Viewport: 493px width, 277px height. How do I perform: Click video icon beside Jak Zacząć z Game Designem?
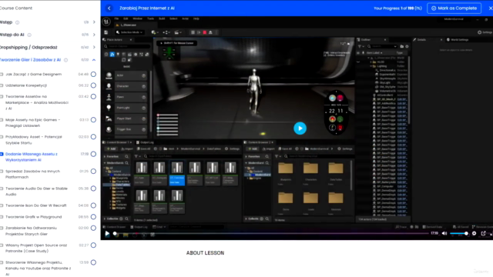(2, 75)
